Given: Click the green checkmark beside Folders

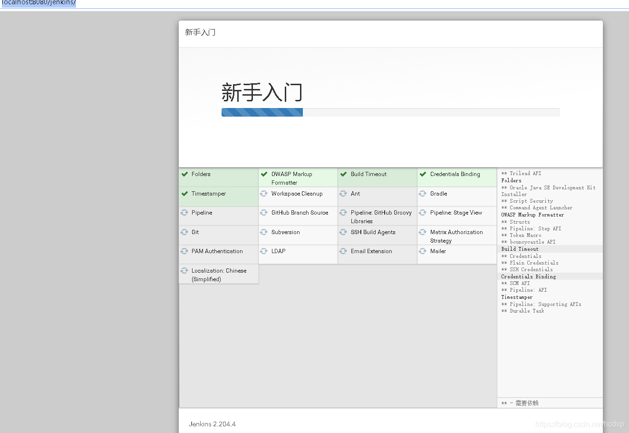Looking at the screenshot, I should [184, 174].
